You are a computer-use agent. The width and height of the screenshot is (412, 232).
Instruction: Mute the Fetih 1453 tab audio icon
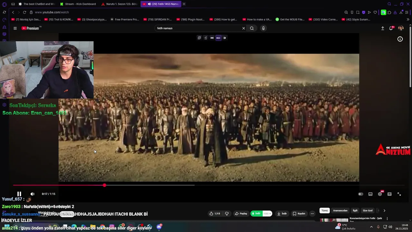point(149,4)
